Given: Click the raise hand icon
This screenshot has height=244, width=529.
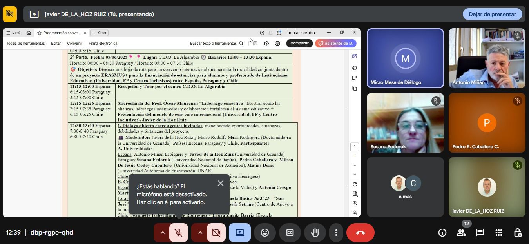Looking at the screenshot, I should 315,233.
